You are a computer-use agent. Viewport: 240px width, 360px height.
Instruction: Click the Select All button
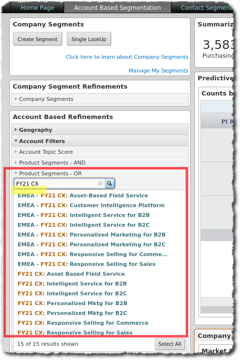point(170,344)
